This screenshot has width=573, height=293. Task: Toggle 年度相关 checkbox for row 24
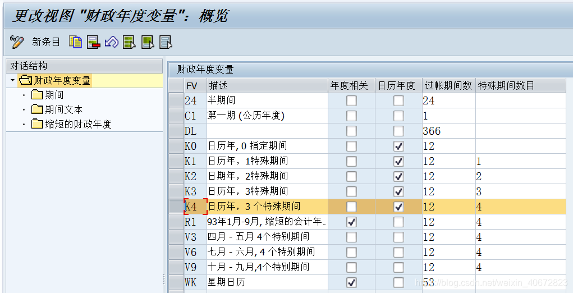[x=351, y=100]
